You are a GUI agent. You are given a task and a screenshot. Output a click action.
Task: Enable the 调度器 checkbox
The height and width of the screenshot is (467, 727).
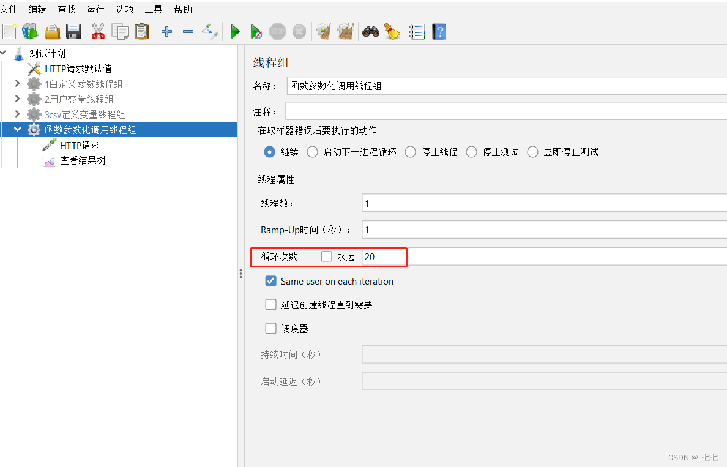click(270, 328)
